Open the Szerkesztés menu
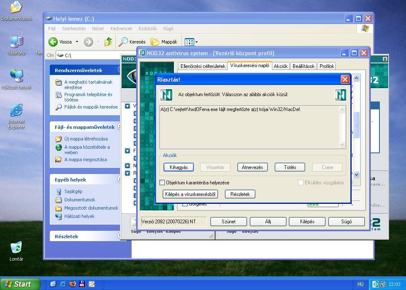Screen dimensions: 406x290 click(x=74, y=29)
